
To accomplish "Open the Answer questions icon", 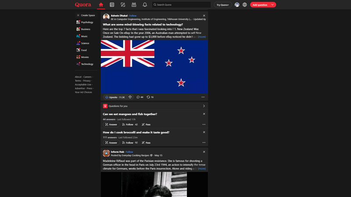I will 123,5.
